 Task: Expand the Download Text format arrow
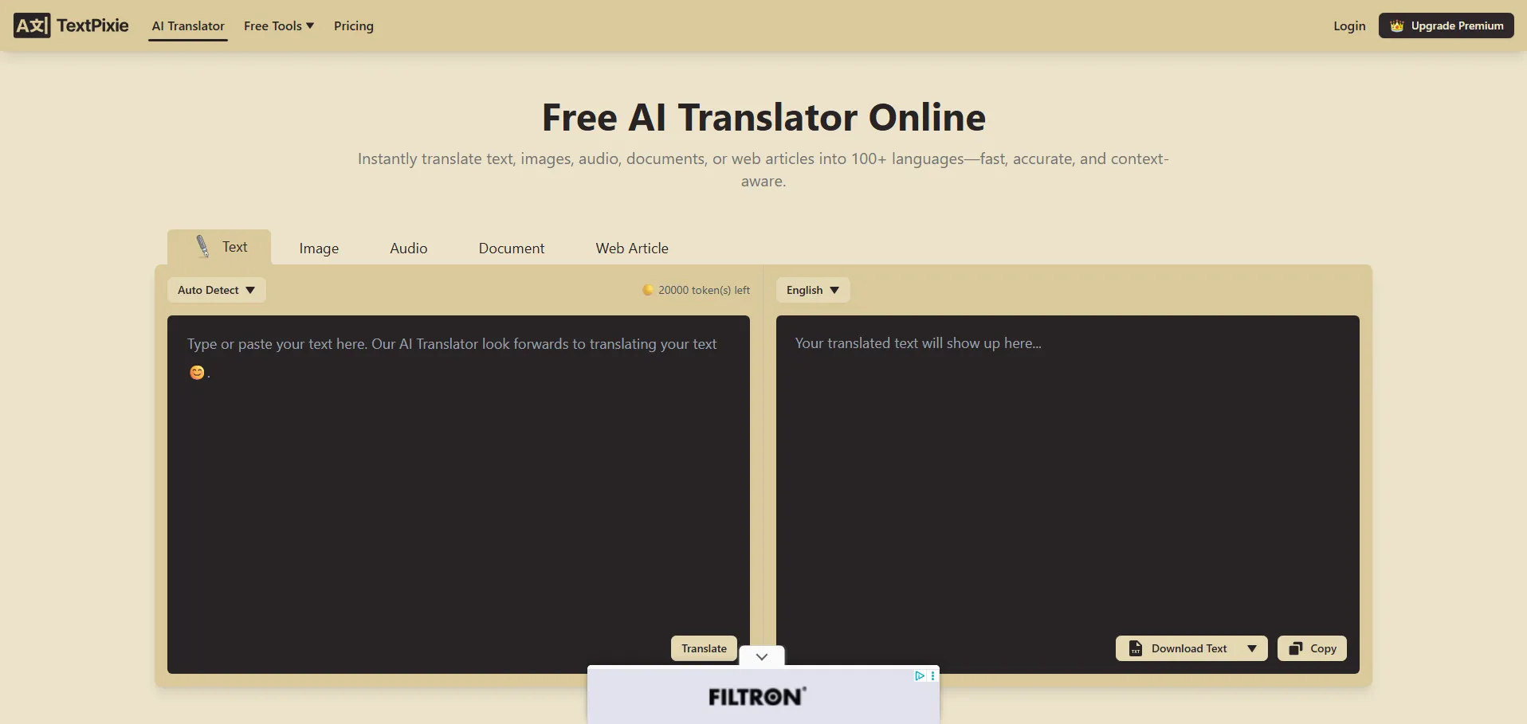tap(1251, 648)
